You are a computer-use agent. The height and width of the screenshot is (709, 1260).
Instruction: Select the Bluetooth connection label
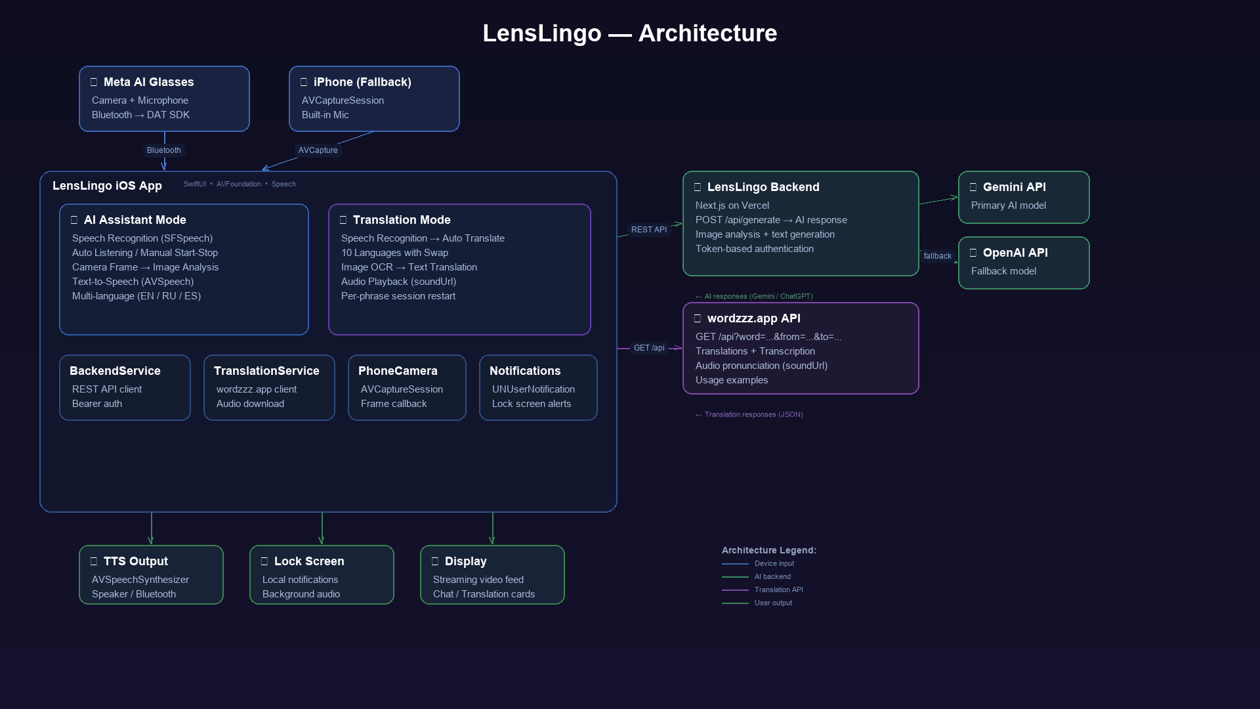click(x=164, y=150)
